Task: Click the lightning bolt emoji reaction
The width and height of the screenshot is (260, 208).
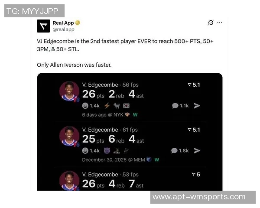Action: [x=107, y=106]
